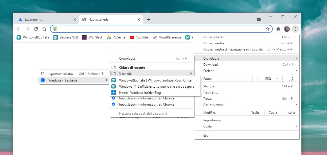
Task: Open WBI Slack bookmark
Action: tap(92, 37)
